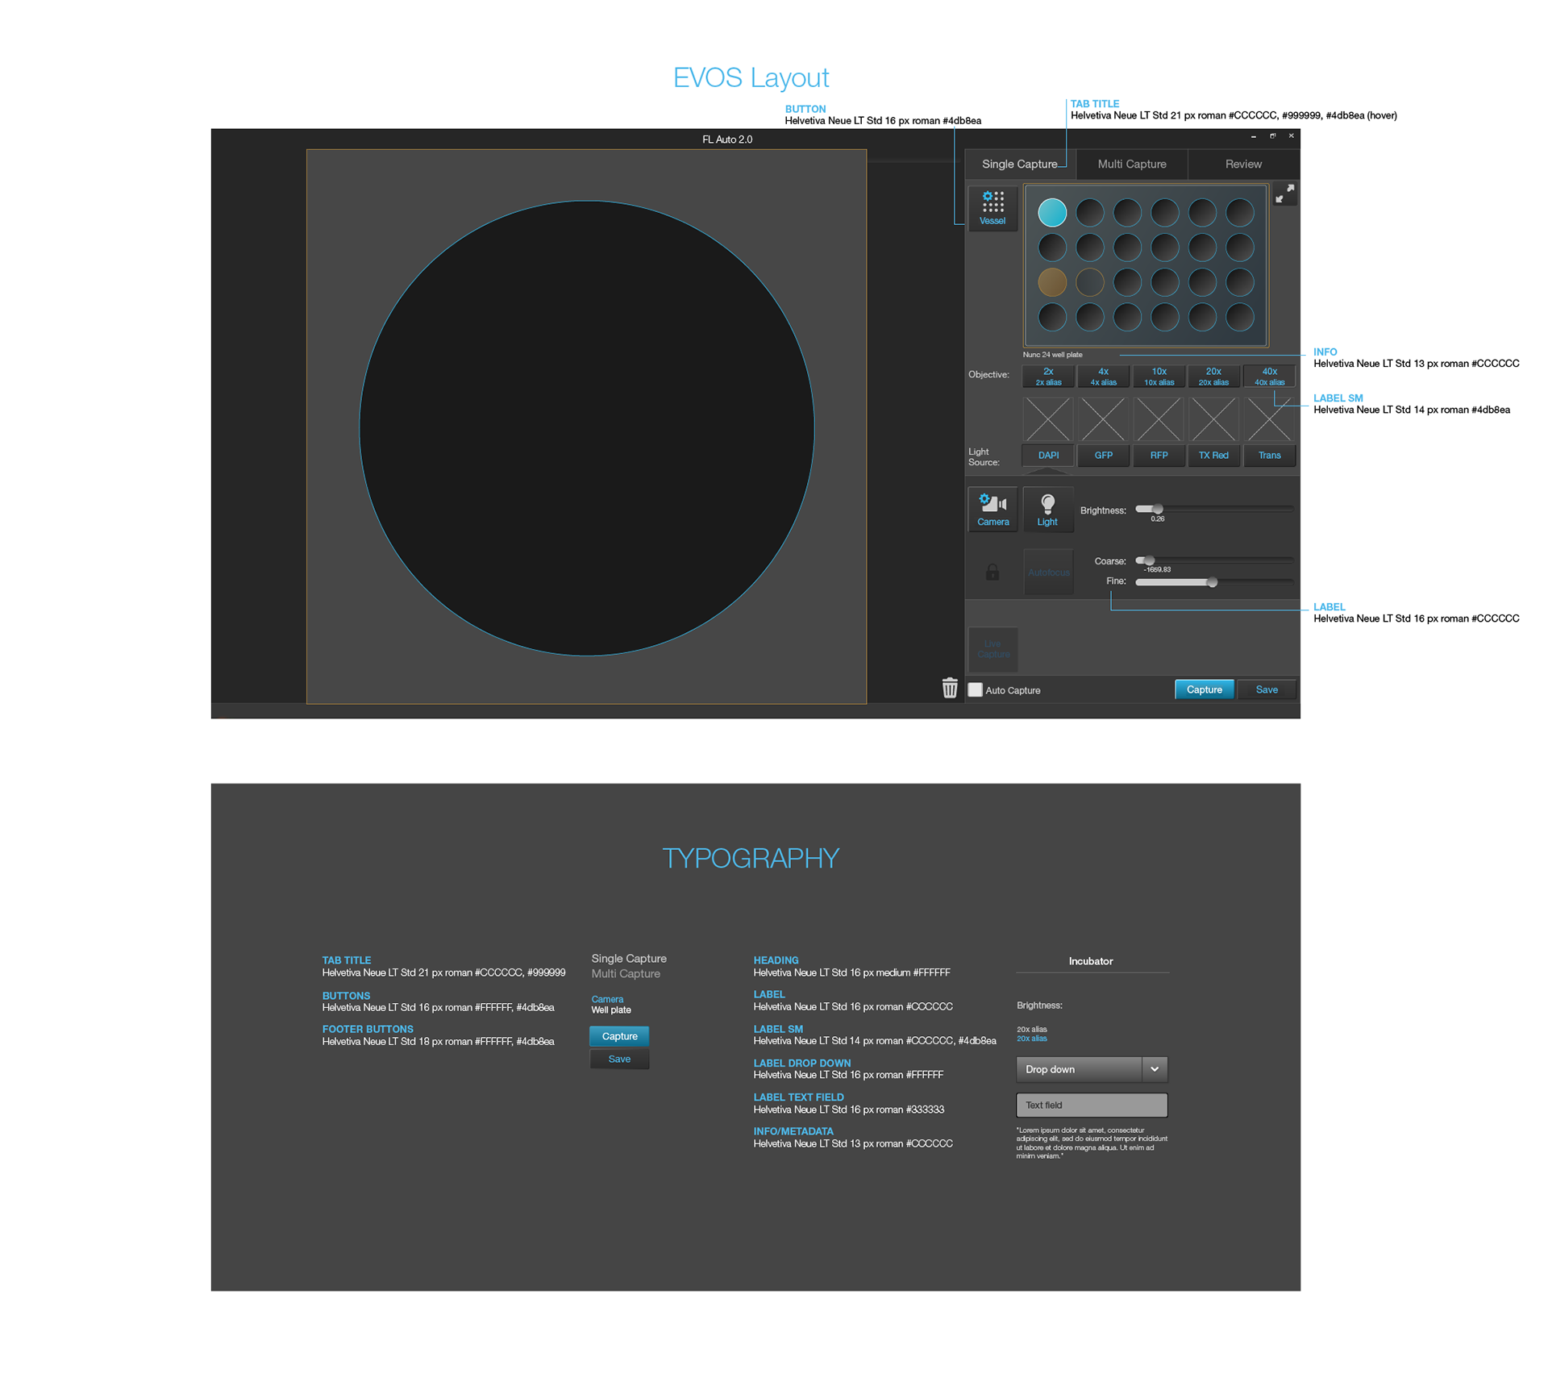Open the Vessel selection button
The height and width of the screenshot is (1399, 1548).
(992, 208)
